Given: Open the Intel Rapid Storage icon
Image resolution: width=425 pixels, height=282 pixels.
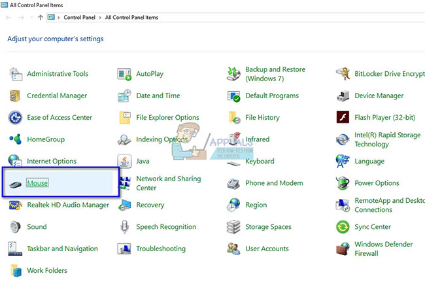Looking at the screenshot, I should click(x=343, y=139).
